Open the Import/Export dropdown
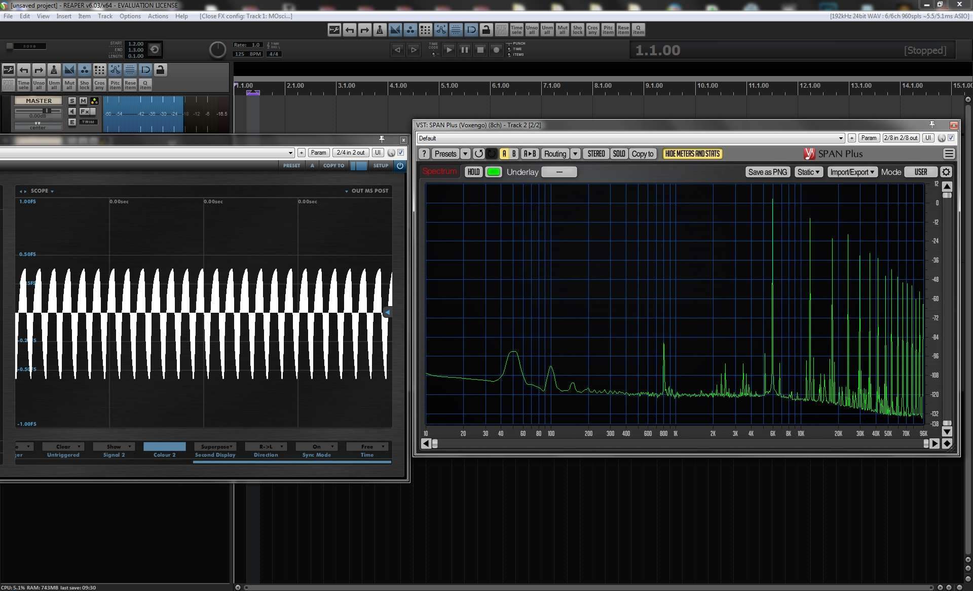This screenshot has width=973, height=591. (x=852, y=172)
